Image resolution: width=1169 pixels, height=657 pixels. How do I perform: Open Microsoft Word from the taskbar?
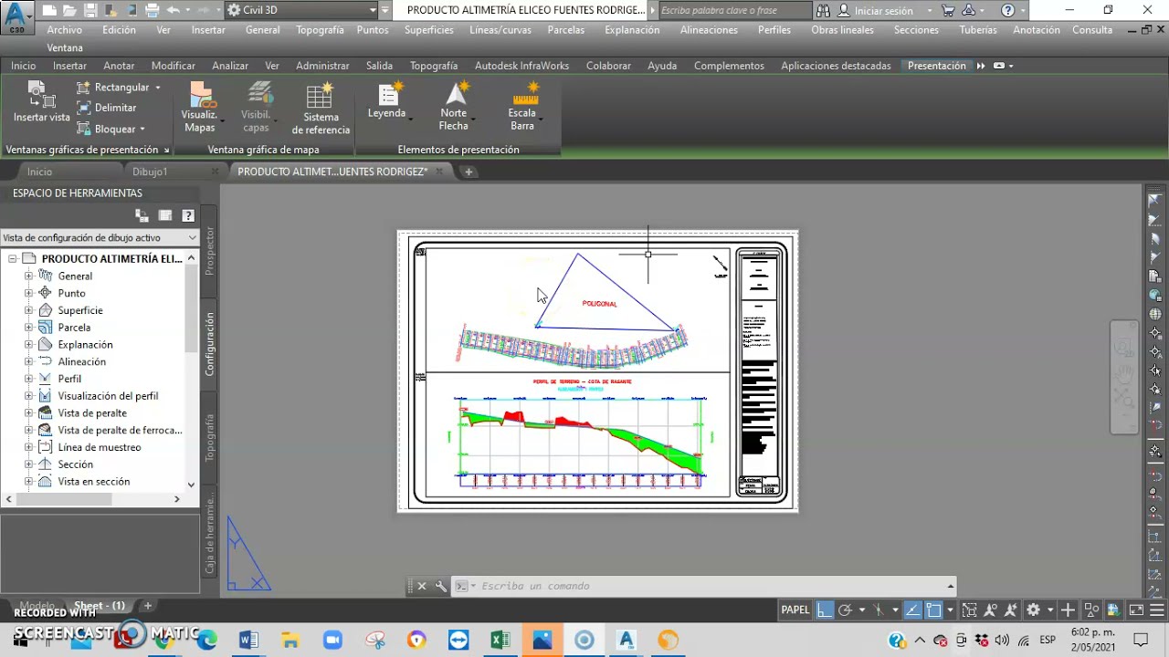point(248,640)
